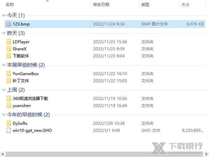
Task: Select file name win10-gpt_new.GHO
Action: [x=32, y=130]
